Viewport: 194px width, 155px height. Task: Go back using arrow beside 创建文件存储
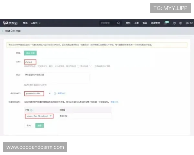coord(3,31)
